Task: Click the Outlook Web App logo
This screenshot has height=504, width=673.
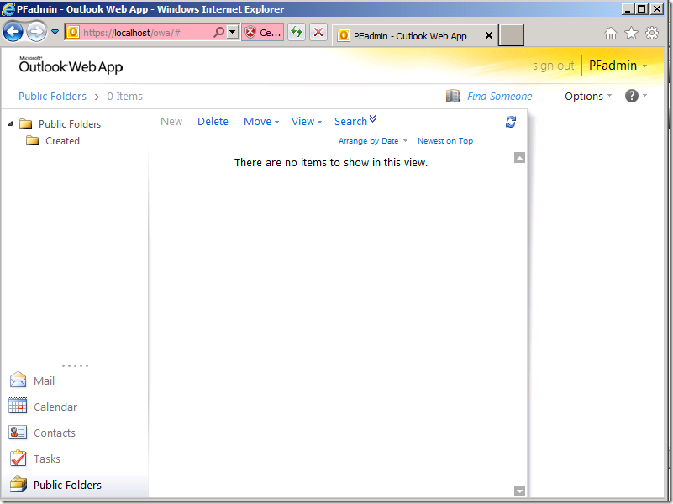Action: 71,66
